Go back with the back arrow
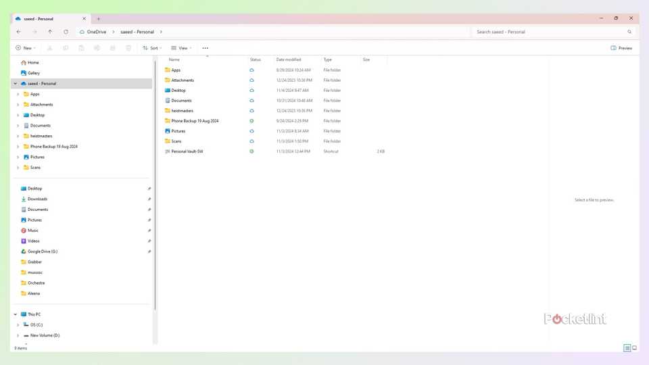 pos(19,32)
